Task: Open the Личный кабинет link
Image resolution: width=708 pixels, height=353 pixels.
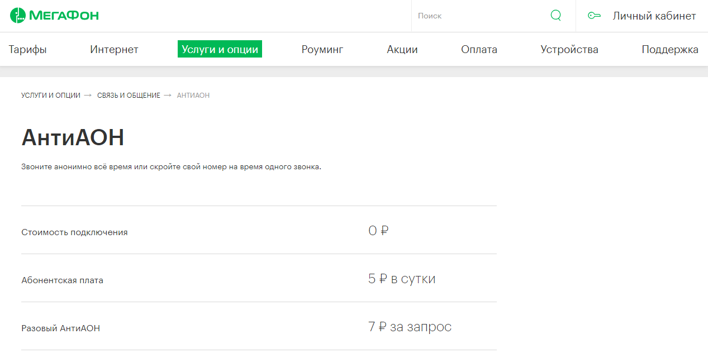Action: pyautogui.click(x=654, y=16)
